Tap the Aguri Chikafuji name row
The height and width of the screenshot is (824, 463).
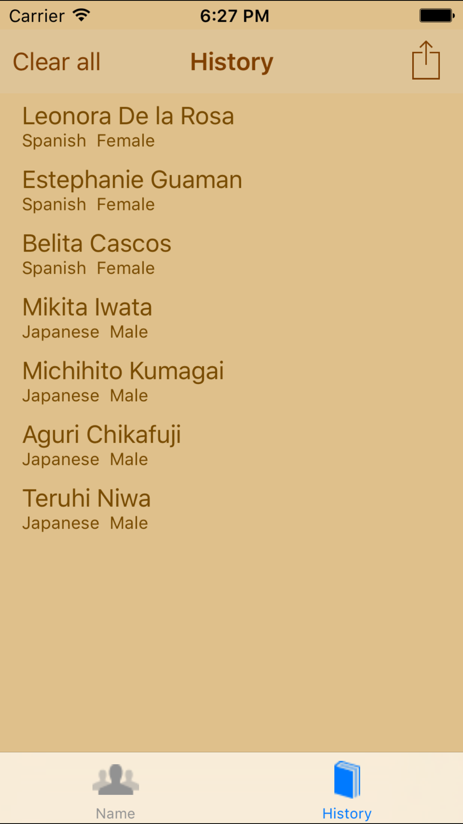pyautogui.click(x=102, y=435)
